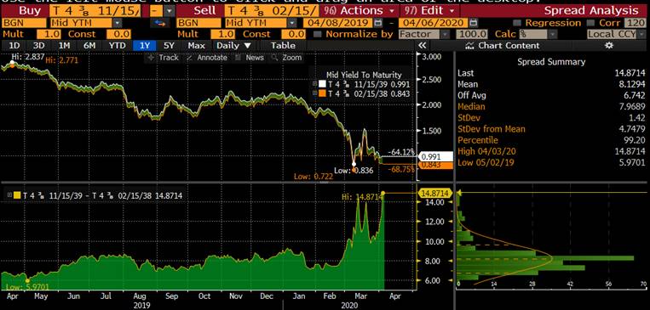Enable the Corr checkbox
Screen dimensions: 650x310
[x=591, y=23]
